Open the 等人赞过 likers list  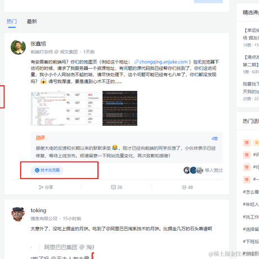(x=213, y=170)
